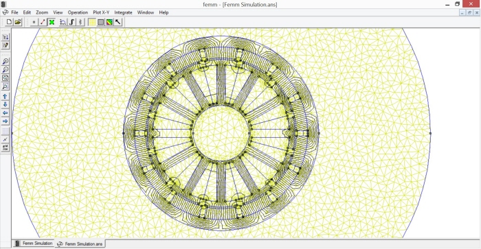The width and height of the screenshot is (481, 249).
Task: Click the open file folder button
Action: pos(18,22)
